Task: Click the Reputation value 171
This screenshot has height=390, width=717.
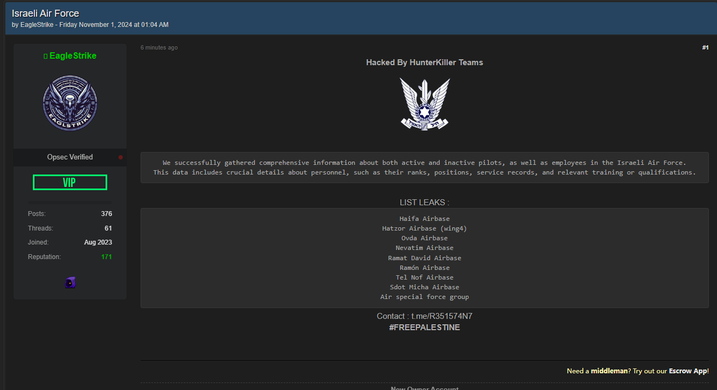Action: point(107,257)
